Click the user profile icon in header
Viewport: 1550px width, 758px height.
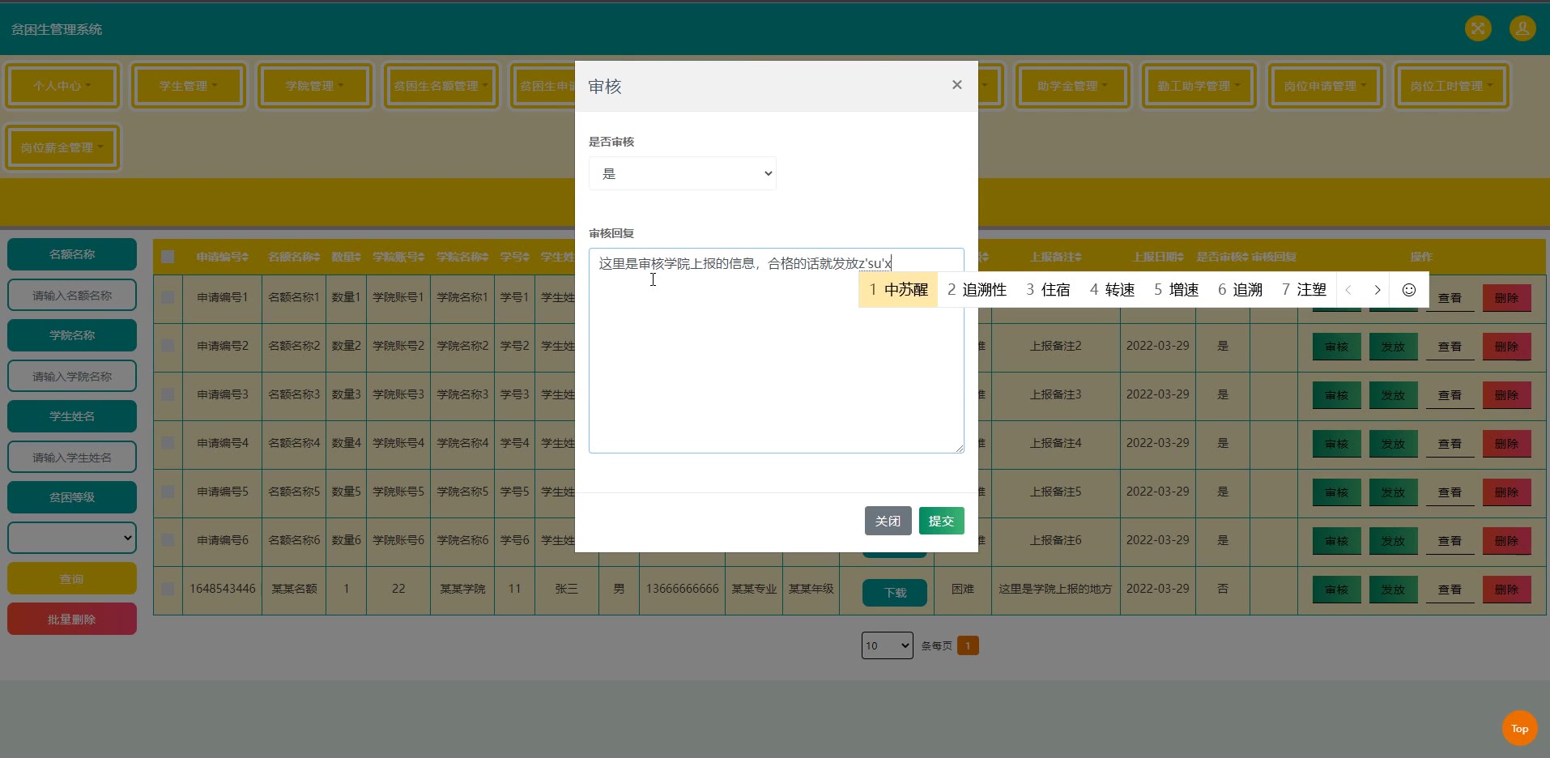point(1522,29)
